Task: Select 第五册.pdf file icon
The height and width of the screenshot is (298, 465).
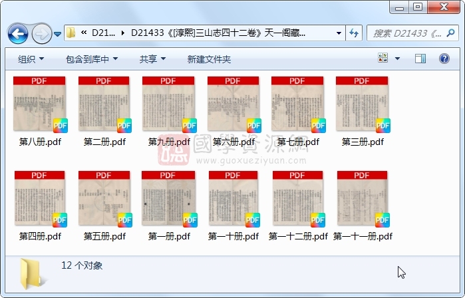Action: point(104,199)
